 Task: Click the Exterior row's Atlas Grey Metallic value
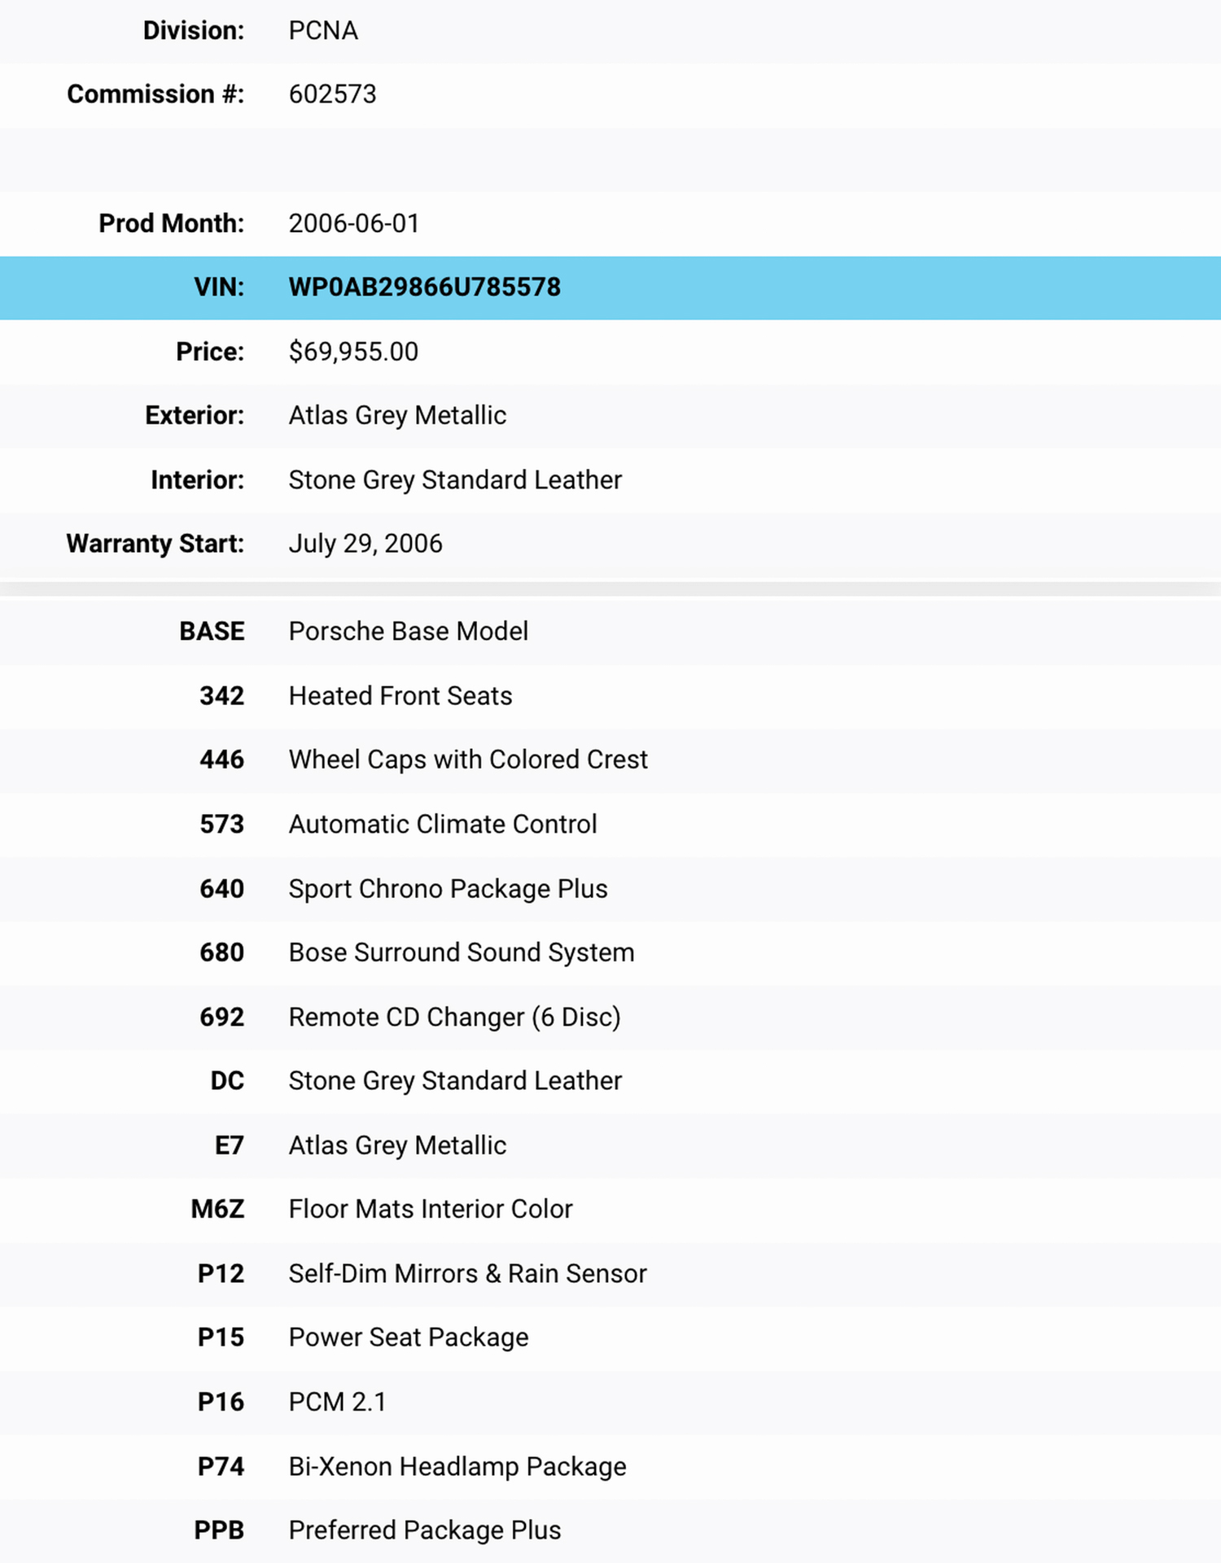pos(397,415)
